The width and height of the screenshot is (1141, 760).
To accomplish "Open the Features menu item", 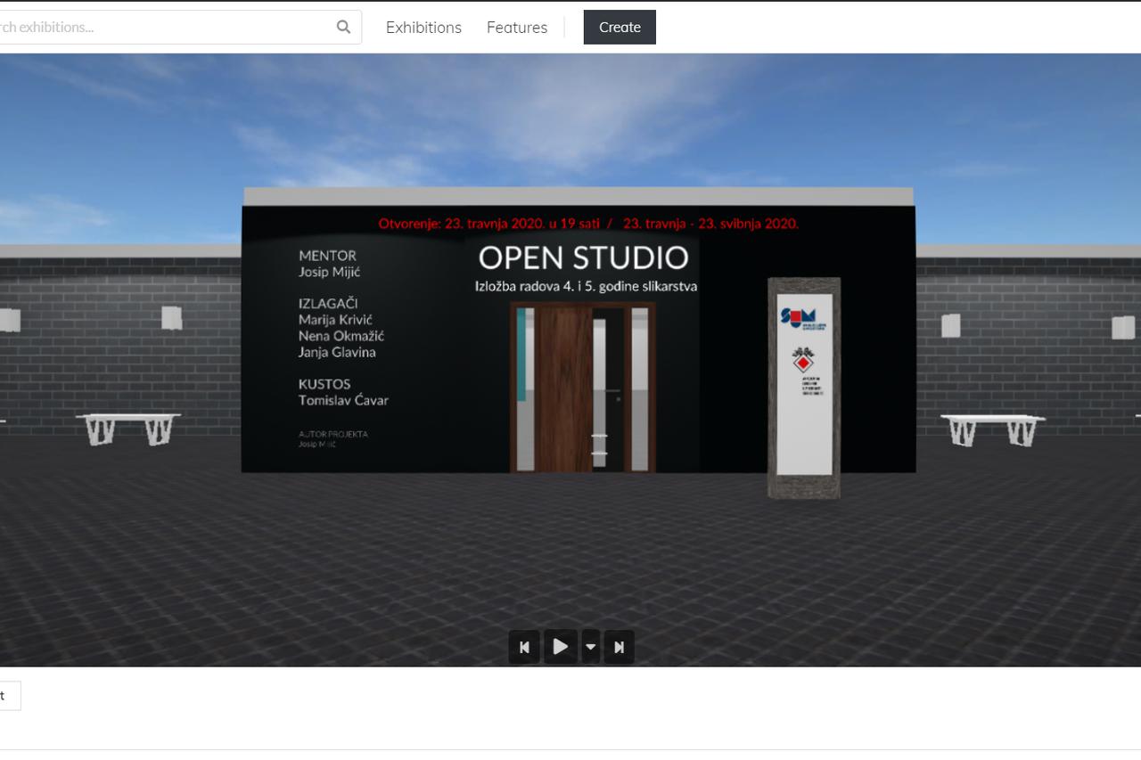I will [517, 28].
